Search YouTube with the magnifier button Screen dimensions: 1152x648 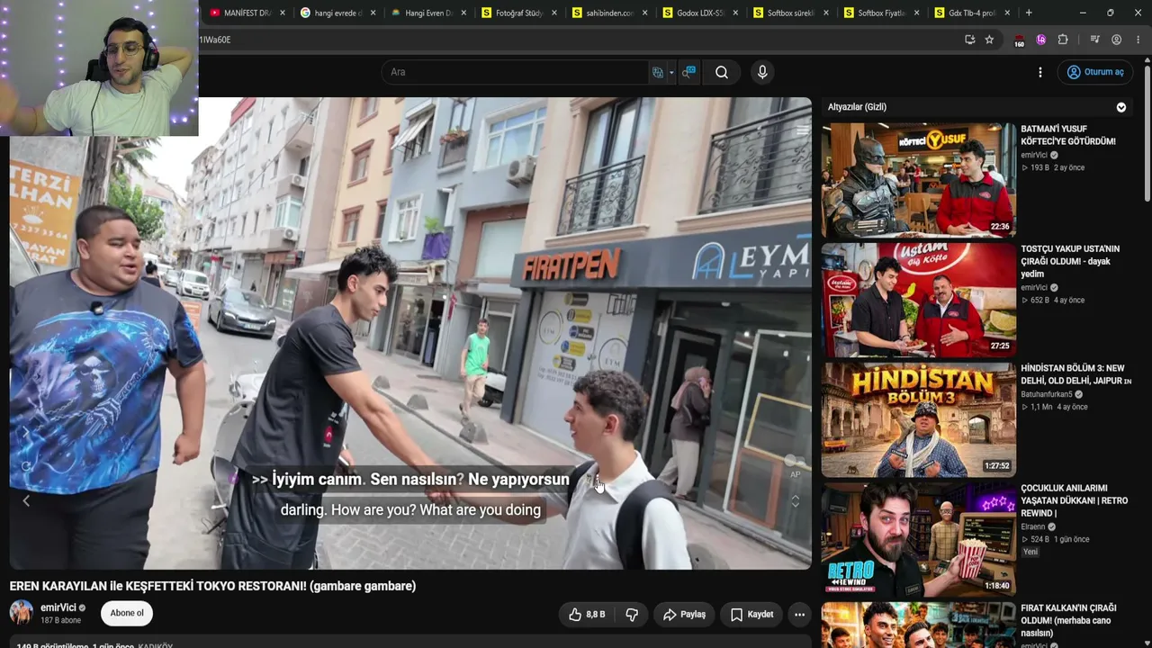(x=722, y=72)
